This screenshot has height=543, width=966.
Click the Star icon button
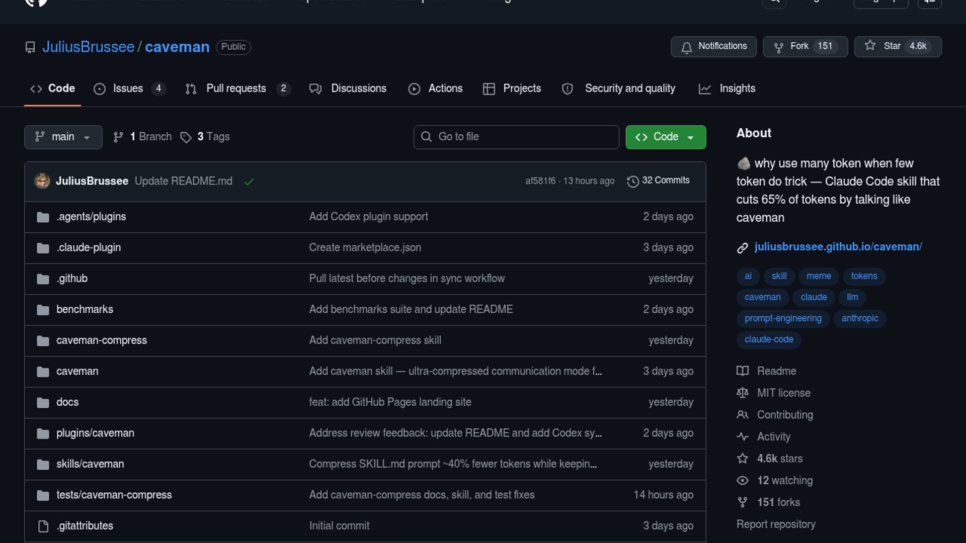coord(870,46)
